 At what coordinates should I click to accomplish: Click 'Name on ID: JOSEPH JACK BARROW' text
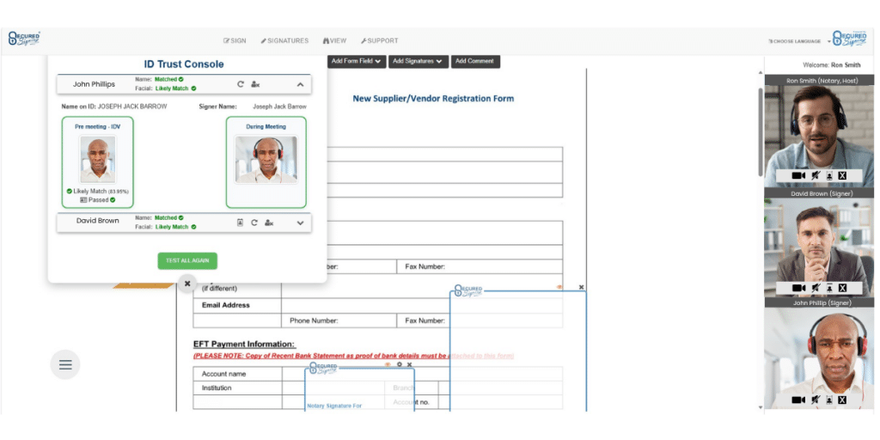coord(114,106)
